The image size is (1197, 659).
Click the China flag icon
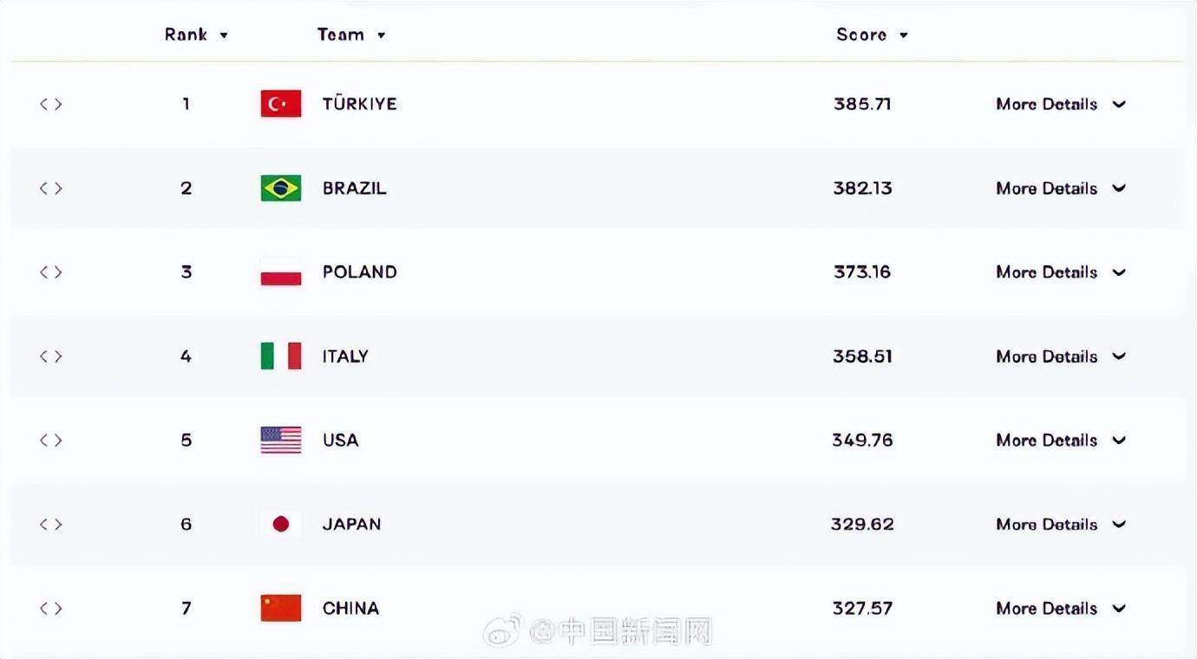click(x=281, y=608)
